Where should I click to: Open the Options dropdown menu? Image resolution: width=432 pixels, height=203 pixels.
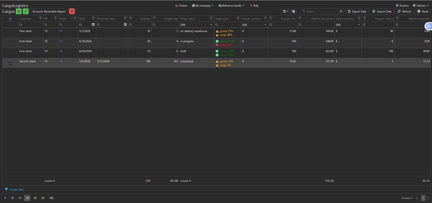(x=421, y=5)
